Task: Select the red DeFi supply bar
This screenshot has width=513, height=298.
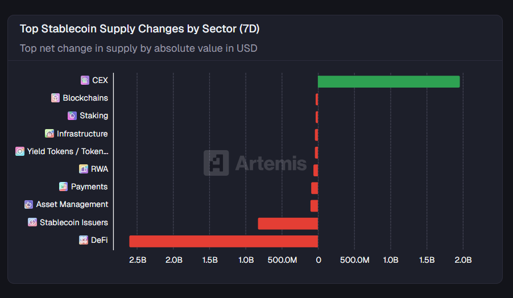Action: click(224, 241)
